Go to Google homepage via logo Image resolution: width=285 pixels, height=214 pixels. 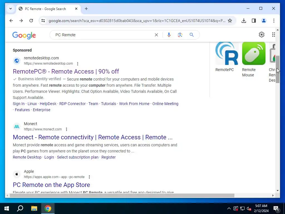(24, 35)
